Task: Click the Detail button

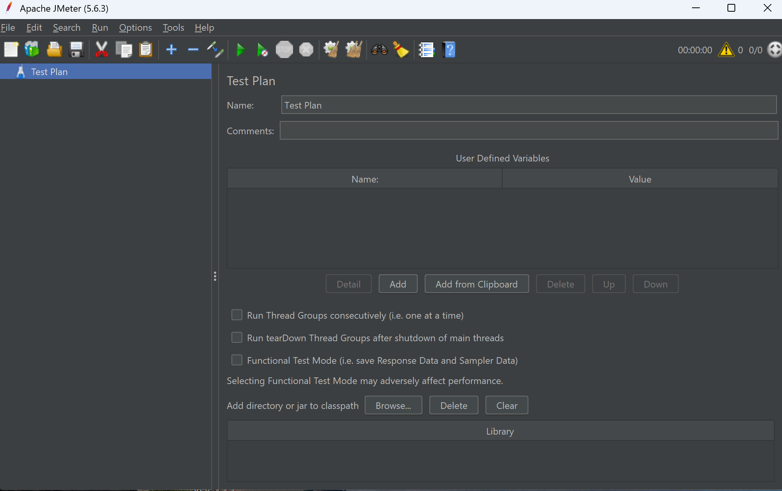Action: pos(348,284)
